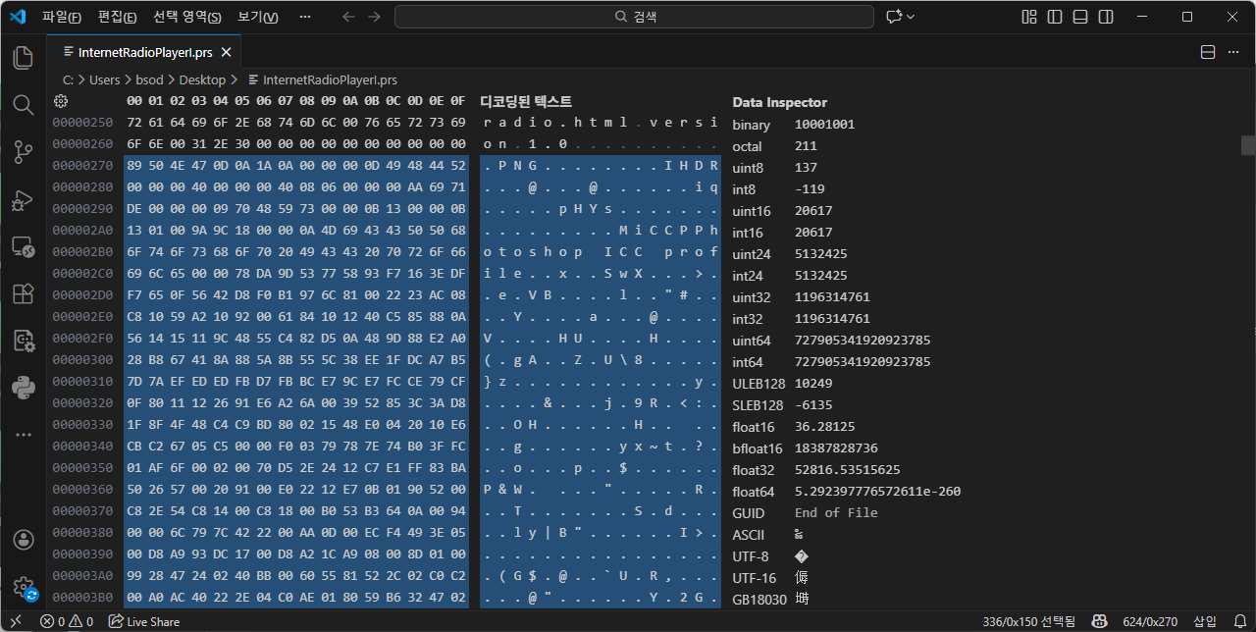Open the Manage gear in activity bar
Image resolution: width=1256 pixels, height=632 pixels.
[23, 587]
